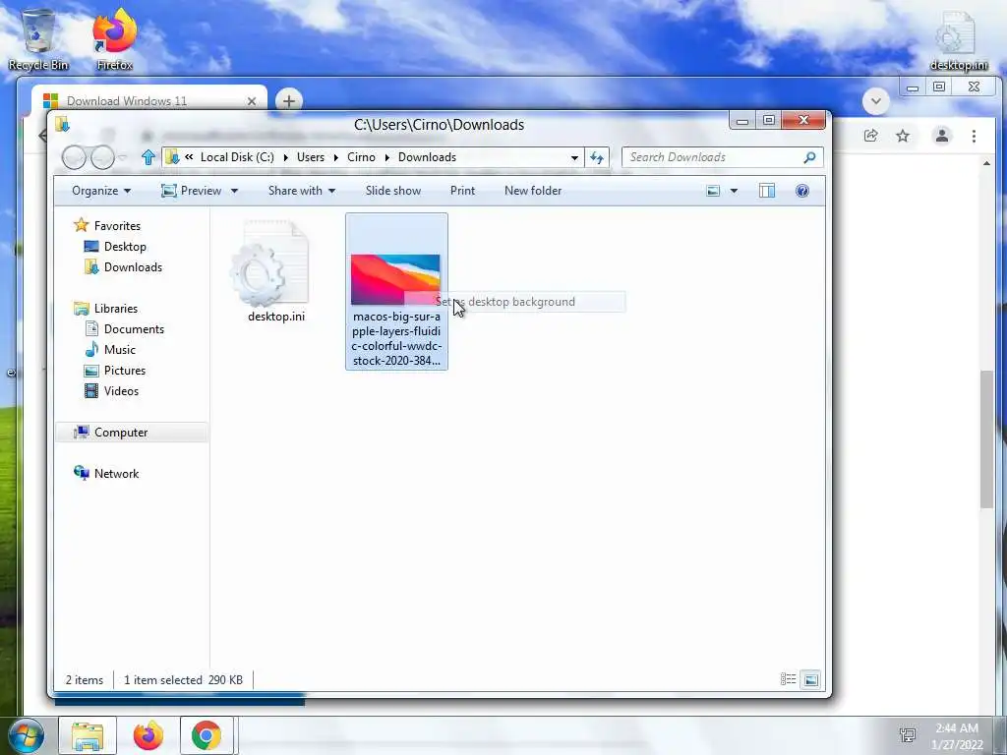Open Chrome tab search chevron
The width and height of the screenshot is (1007, 755).
point(876,101)
